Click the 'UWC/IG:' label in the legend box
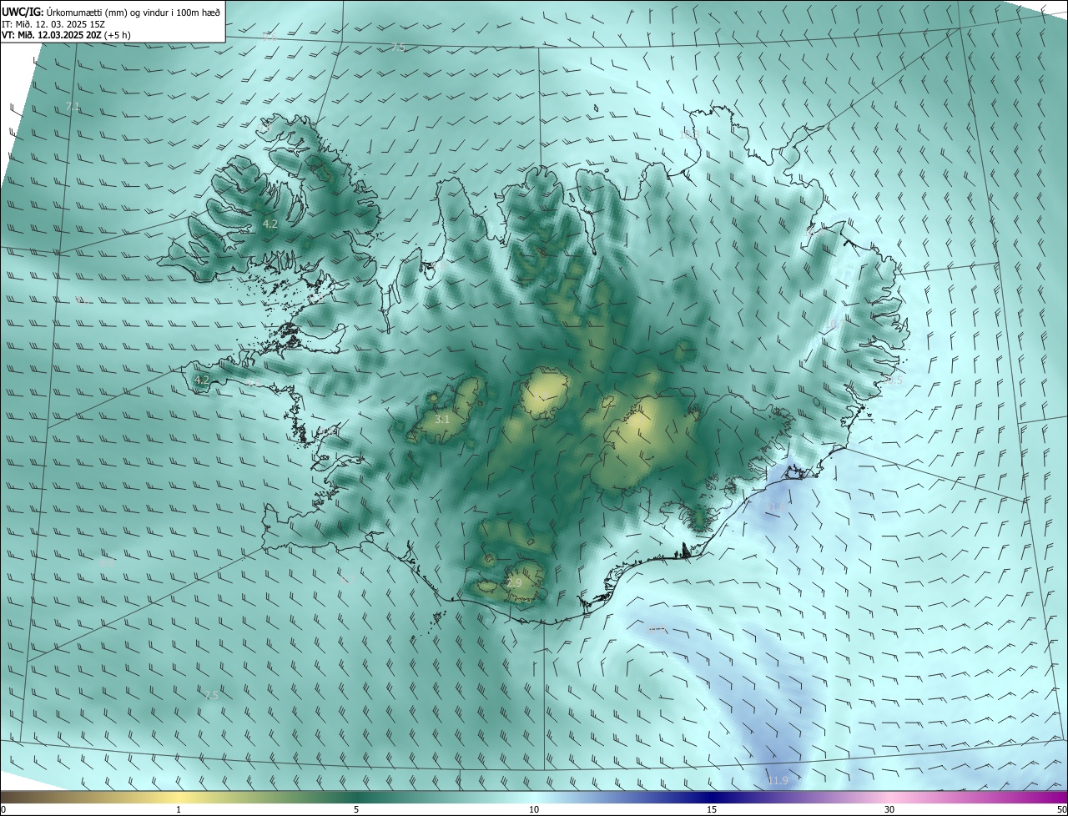This screenshot has height=816, width=1068. click(23, 13)
